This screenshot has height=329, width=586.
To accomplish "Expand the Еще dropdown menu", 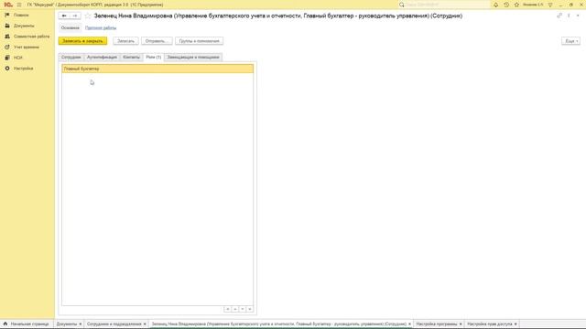I will pyautogui.click(x=570, y=41).
